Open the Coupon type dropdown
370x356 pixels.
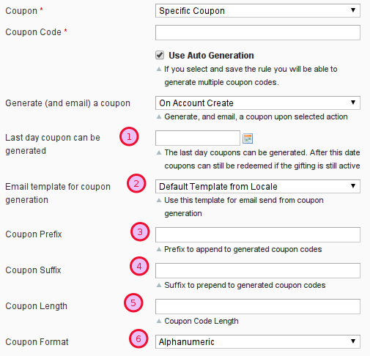pyautogui.click(x=258, y=10)
